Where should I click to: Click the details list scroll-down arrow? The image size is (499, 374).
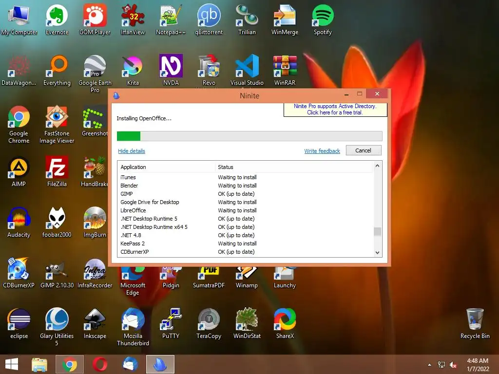point(378,253)
